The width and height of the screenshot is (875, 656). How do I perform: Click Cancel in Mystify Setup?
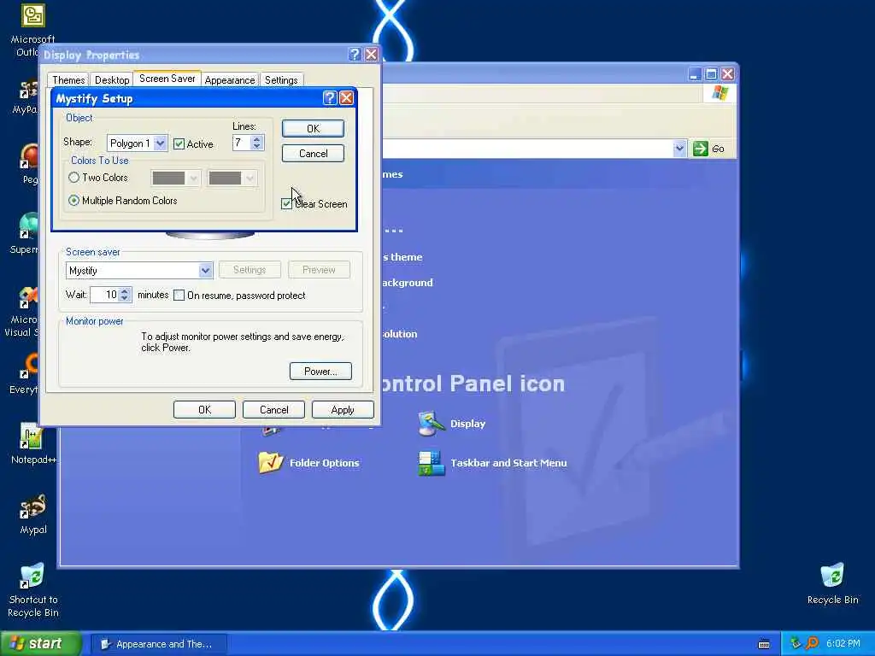coord(313,154)
